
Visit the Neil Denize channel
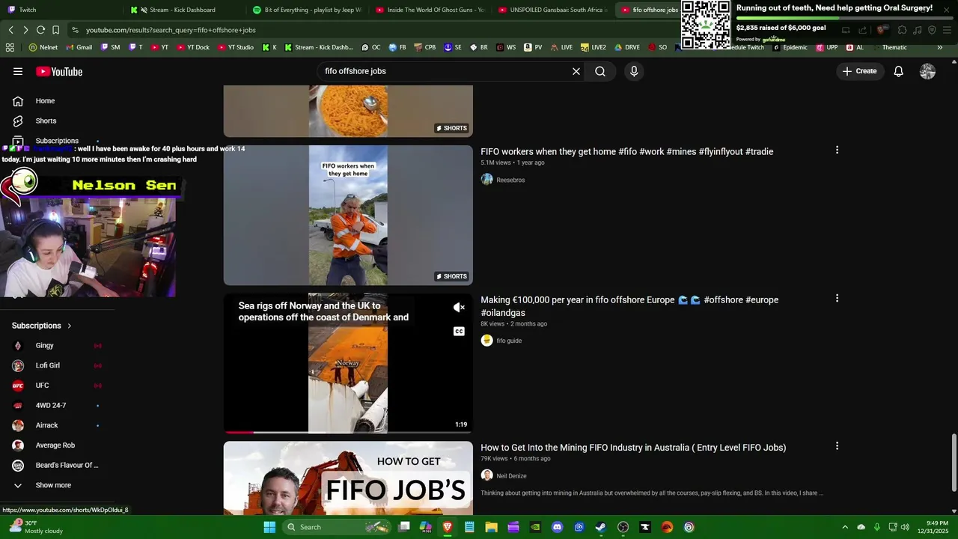pos(511,476)
